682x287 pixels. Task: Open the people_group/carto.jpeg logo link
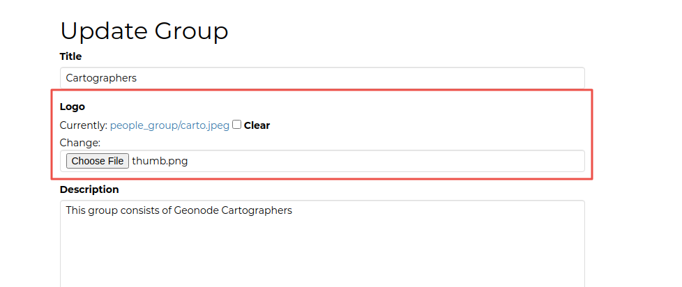(169, 125)
